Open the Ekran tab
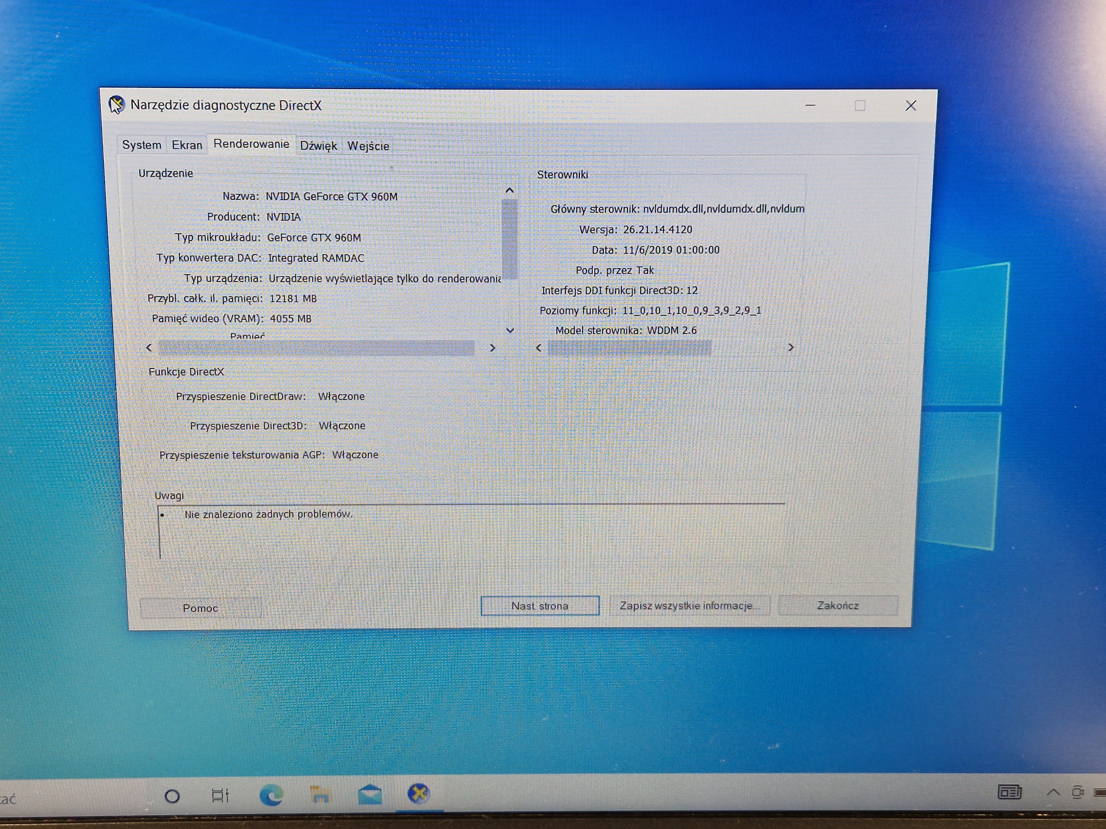 [x=187, y=145]
